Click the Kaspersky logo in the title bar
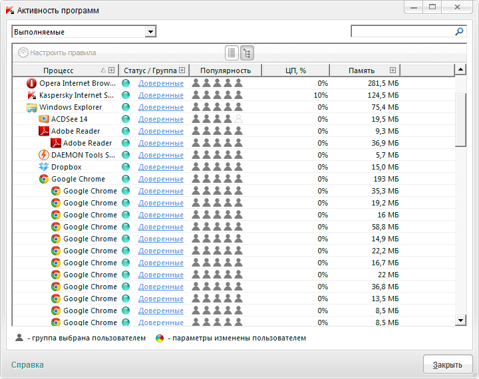The width and height of the screenshot is (479, 379). coord(10,11)
